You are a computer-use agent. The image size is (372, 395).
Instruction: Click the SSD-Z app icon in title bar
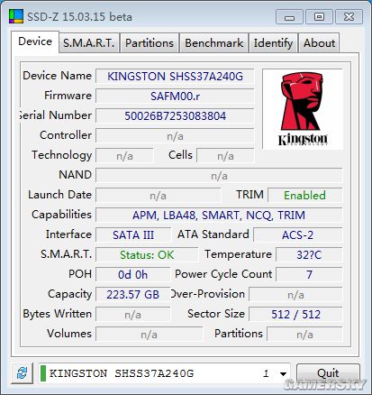[x=16, y=16]
